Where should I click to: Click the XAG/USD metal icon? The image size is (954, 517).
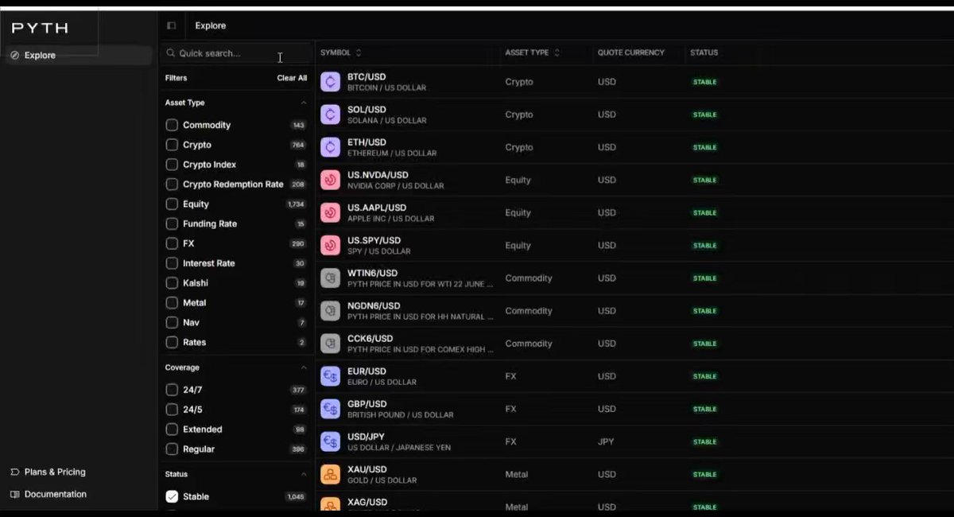tap(331, 505)
